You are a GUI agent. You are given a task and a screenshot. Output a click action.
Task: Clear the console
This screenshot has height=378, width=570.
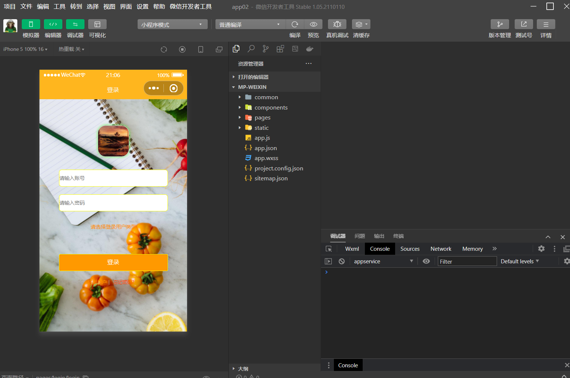(x=342, y=261)
